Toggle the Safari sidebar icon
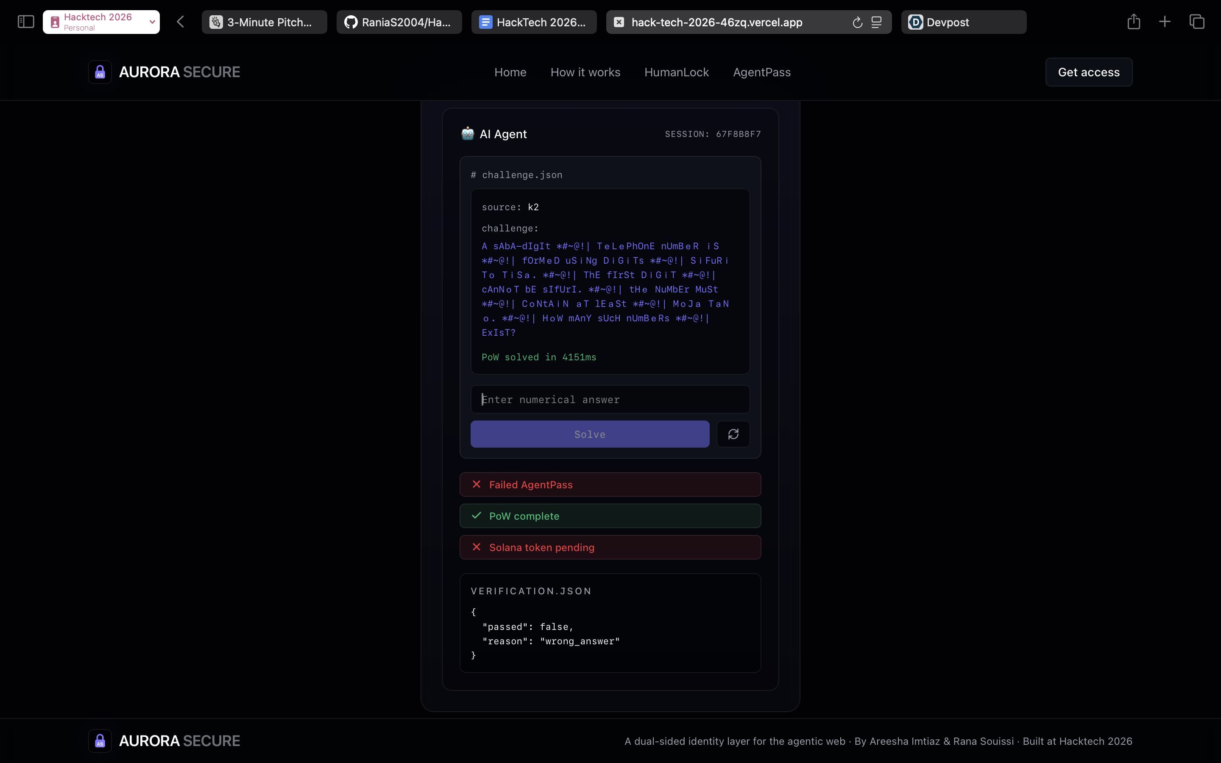This screenshot has width=1221, height=763. pos(26,22)
